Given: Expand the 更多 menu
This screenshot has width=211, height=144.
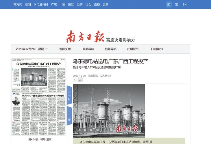Looking at the screenshot, I should click(x=105, y=5).
